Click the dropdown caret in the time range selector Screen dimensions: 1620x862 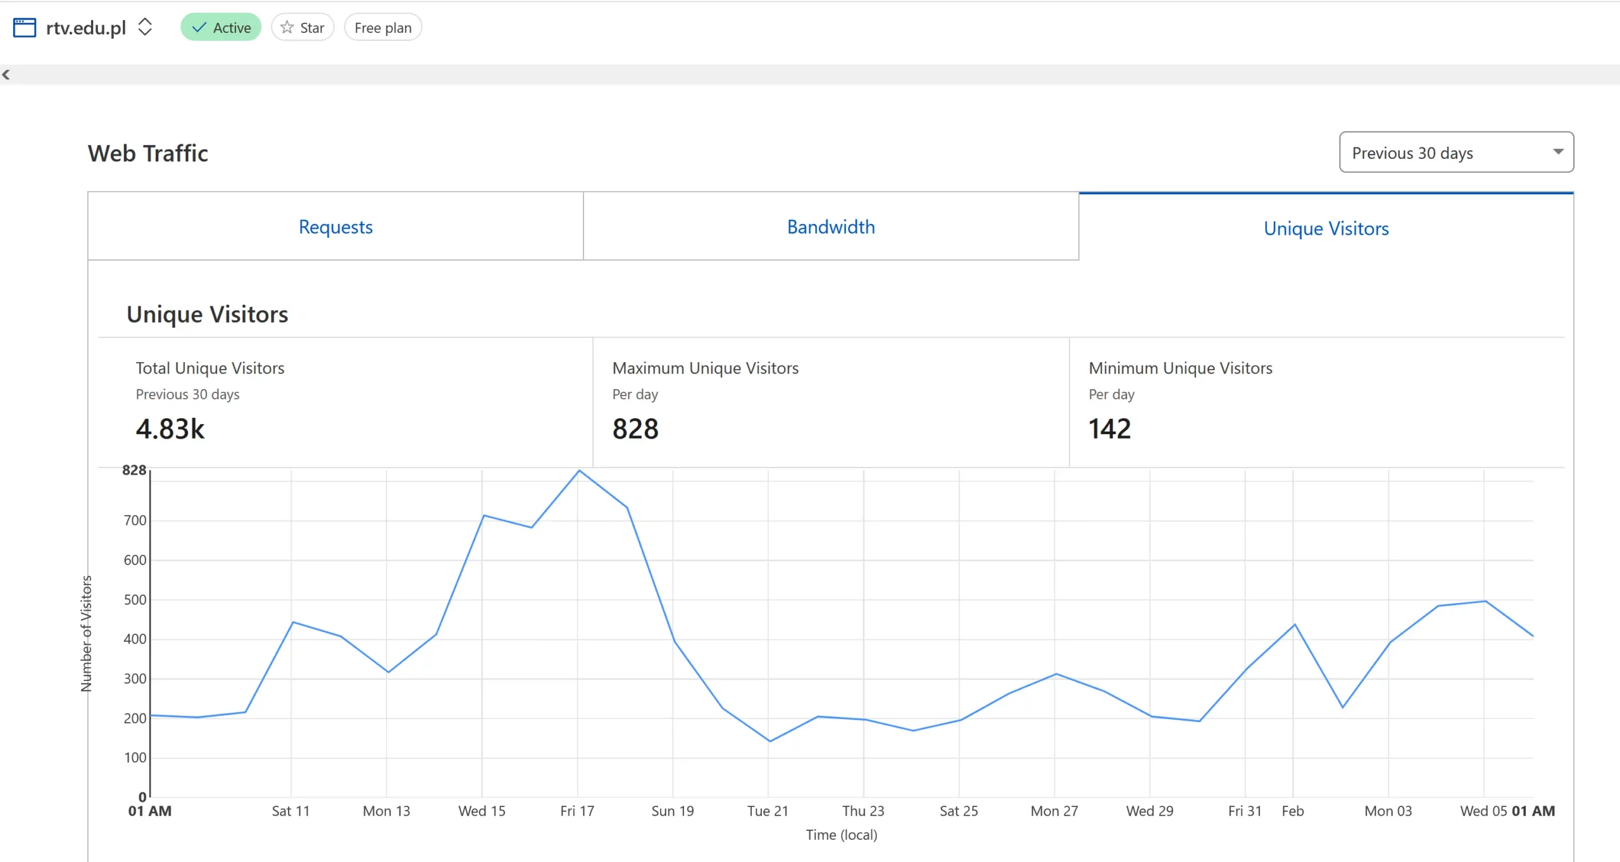[x=1558, y=152]
